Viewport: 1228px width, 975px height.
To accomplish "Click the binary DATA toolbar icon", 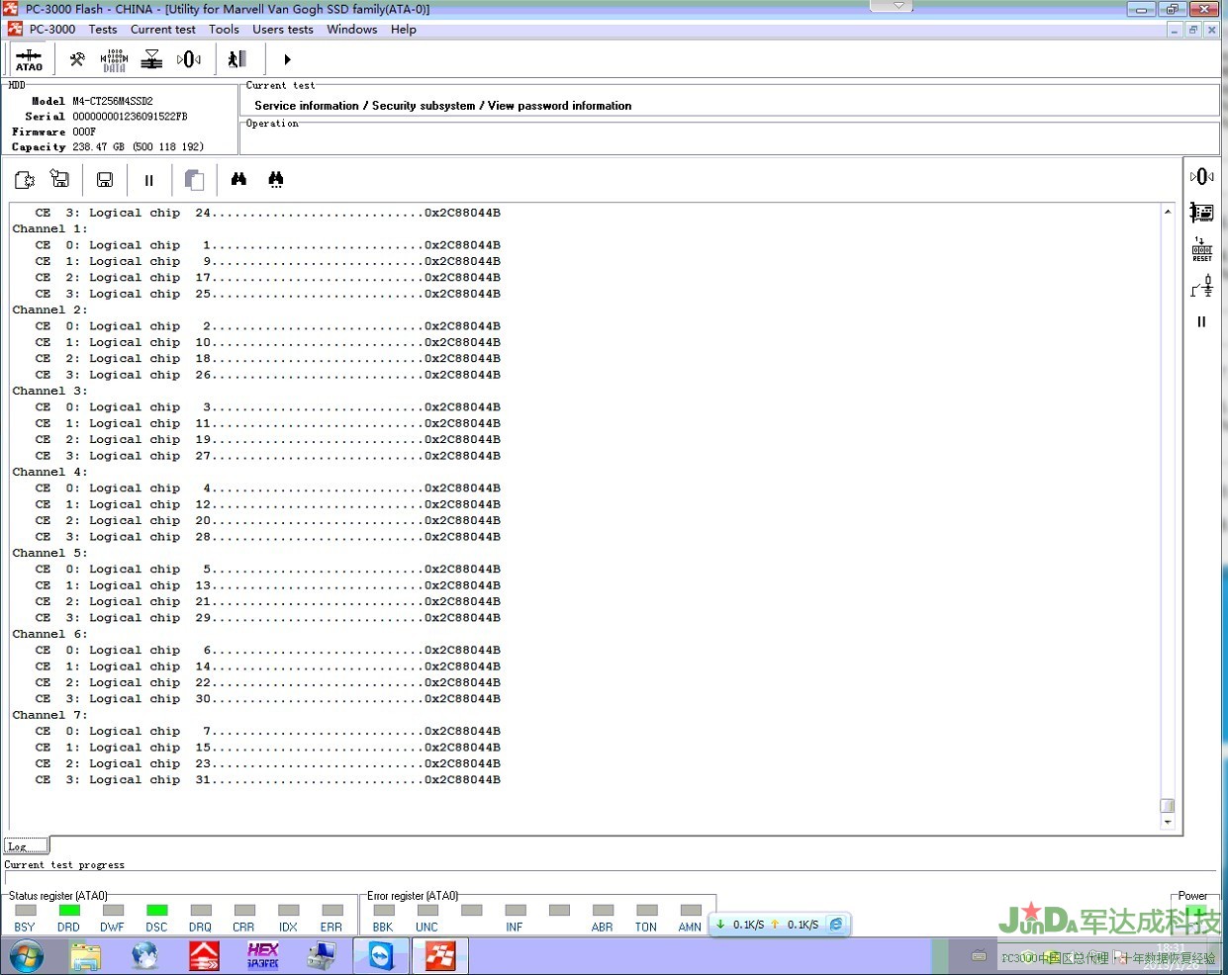I will pyautogui.click(x=114, y=60).
